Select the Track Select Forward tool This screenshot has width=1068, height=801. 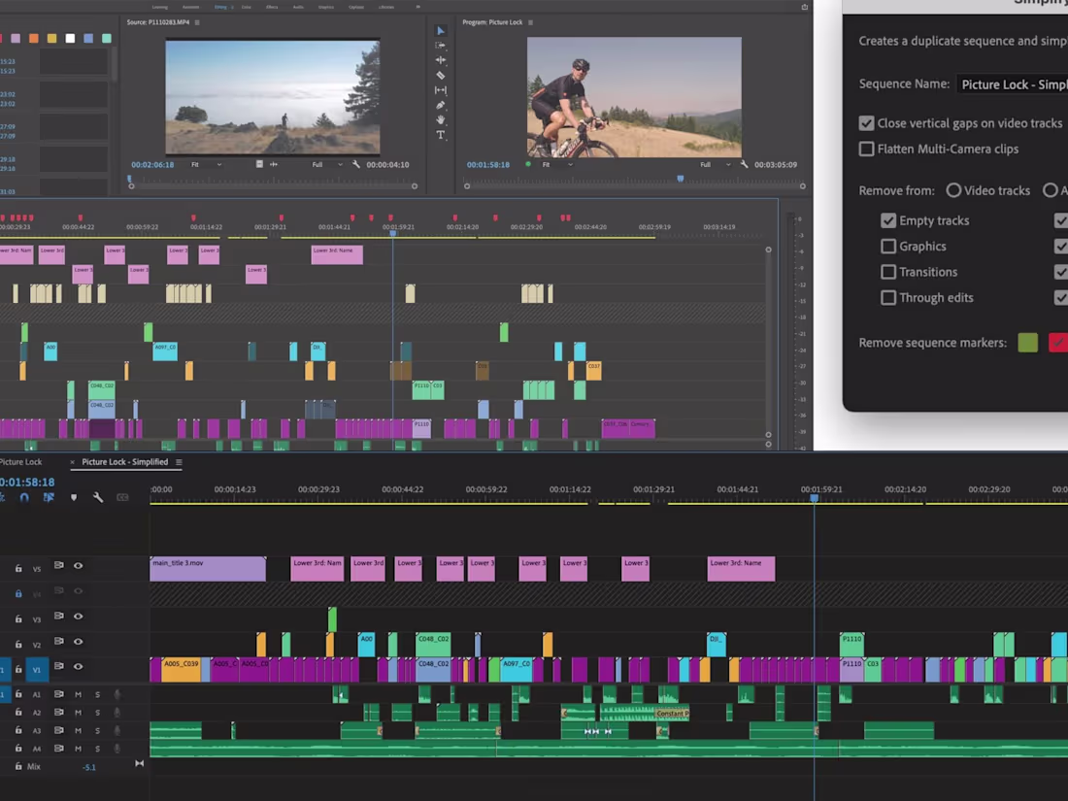(441, 46)
